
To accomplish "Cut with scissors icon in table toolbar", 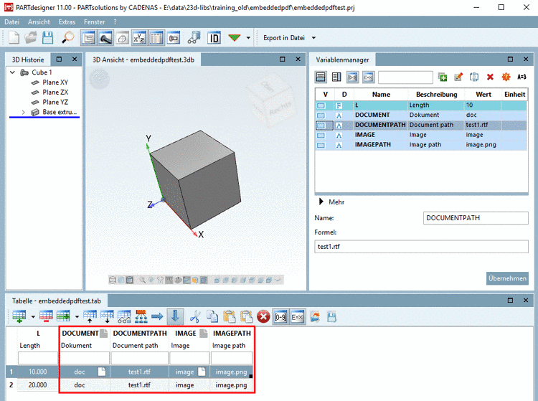I will tap(195, 316).
